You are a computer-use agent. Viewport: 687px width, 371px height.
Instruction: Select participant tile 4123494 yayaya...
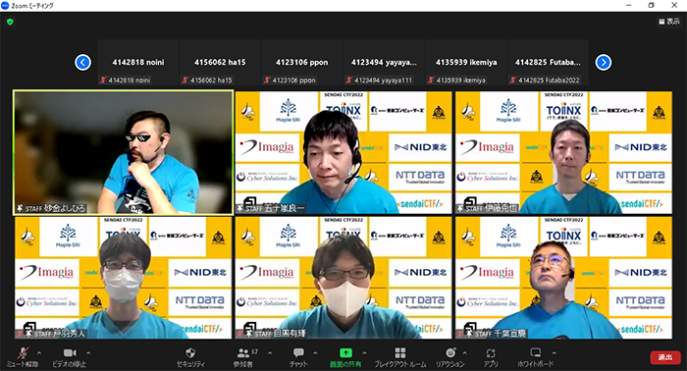[x=384, y=62]
